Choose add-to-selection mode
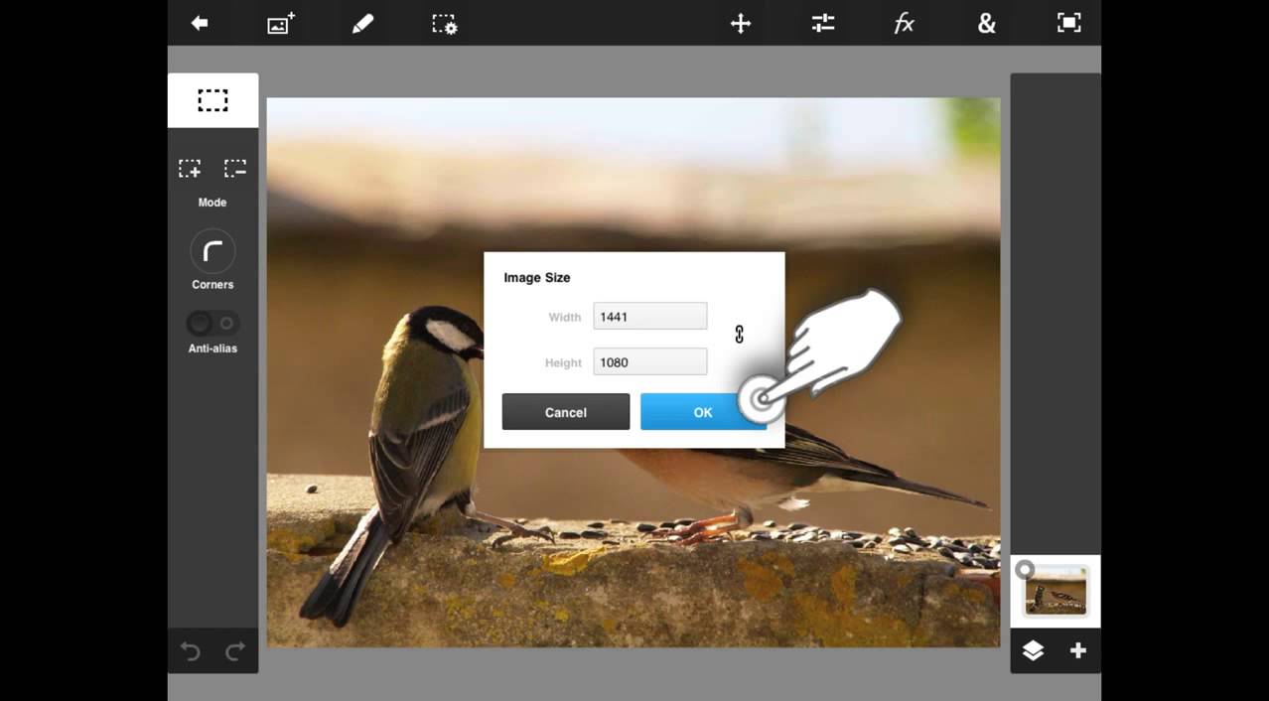This screenshot has height=701, width=1269. pos(190,168)
